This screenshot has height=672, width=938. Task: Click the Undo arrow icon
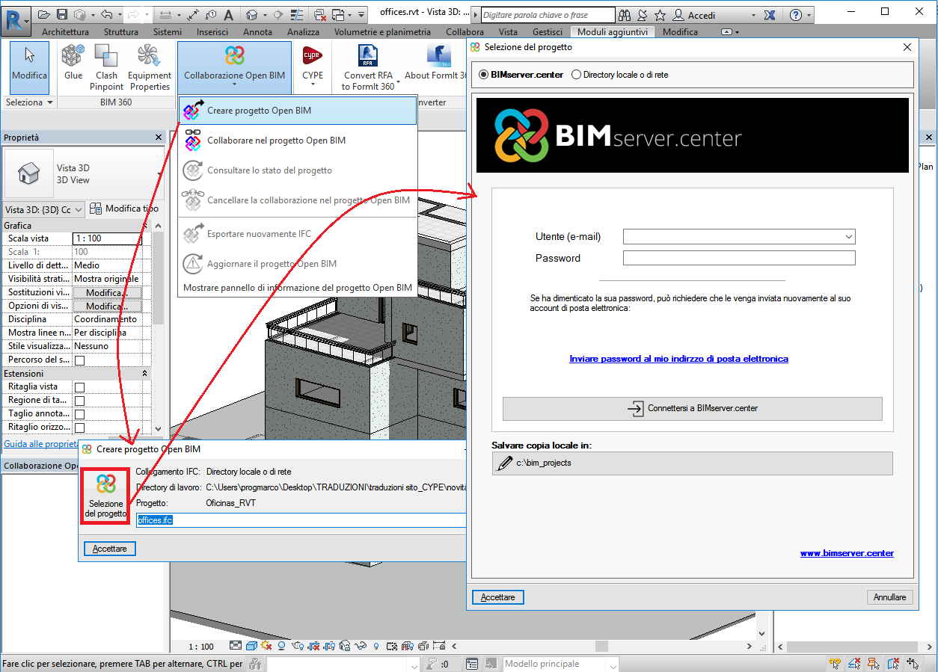[x=105, y=14]
